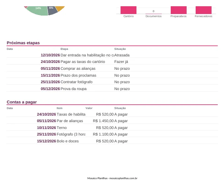Click the Fornecedores axis label
This screenshot has width=224, height=186.
click(203, 16)
